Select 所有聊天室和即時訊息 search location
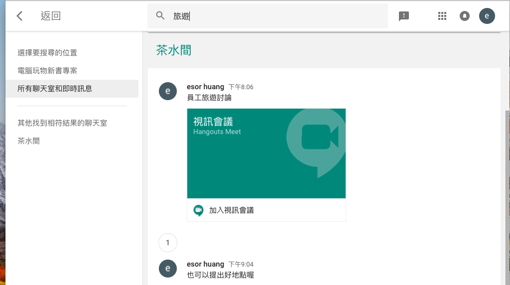The image size is (510, 285). [x=72, y=89]
